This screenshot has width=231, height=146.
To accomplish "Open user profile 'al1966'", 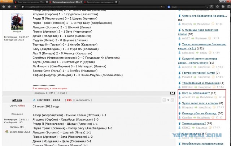I will (17, 100).
